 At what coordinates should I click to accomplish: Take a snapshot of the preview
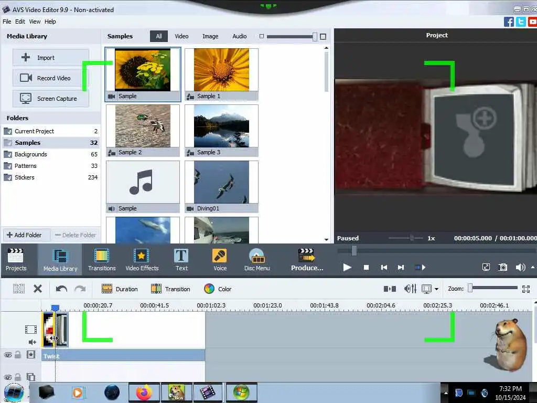pos(503,267)
